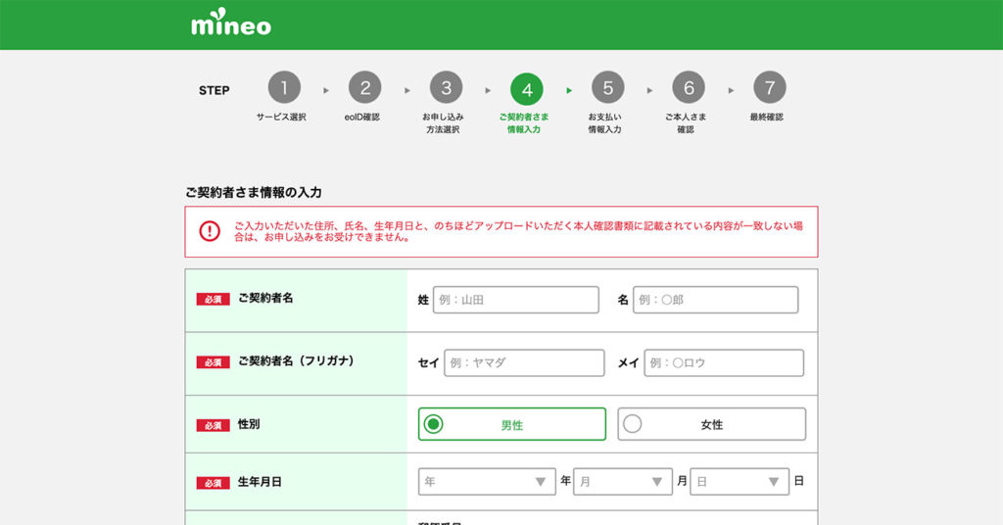
Task: Click the mineo logo in the header
Action: [x=231, y=23]
